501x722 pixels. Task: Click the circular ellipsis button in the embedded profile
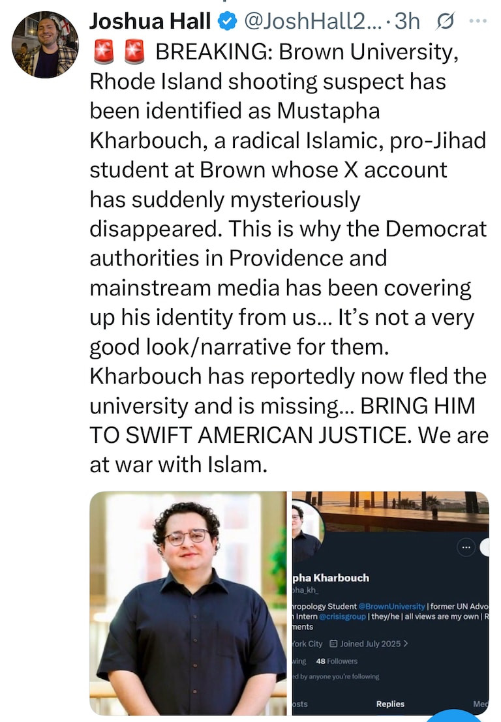[x=466, y=547]
